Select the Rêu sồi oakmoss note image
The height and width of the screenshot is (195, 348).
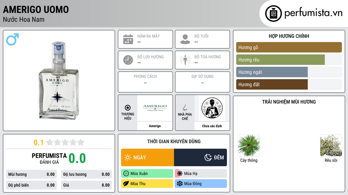(331, 146)
